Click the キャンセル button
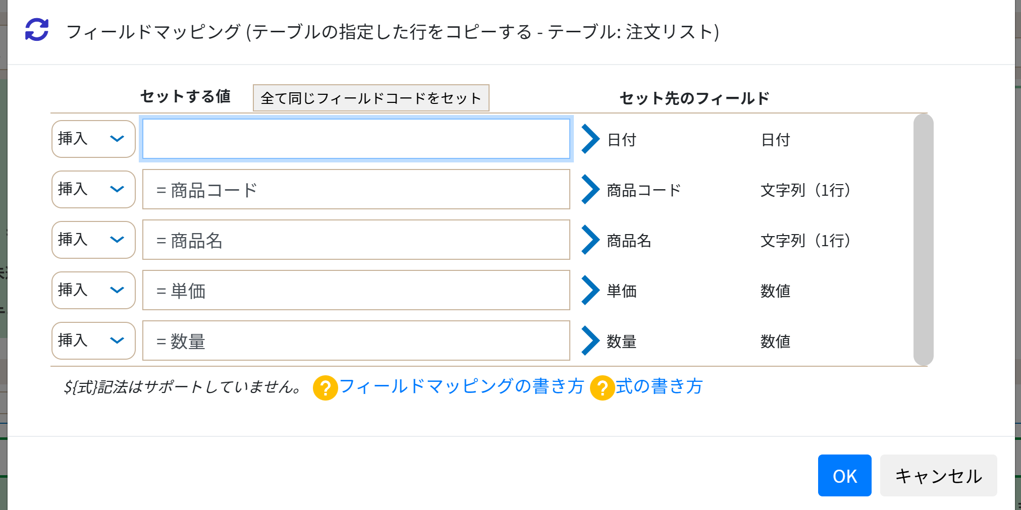This screenshot has width=1021, height=510. click(938, 475)
